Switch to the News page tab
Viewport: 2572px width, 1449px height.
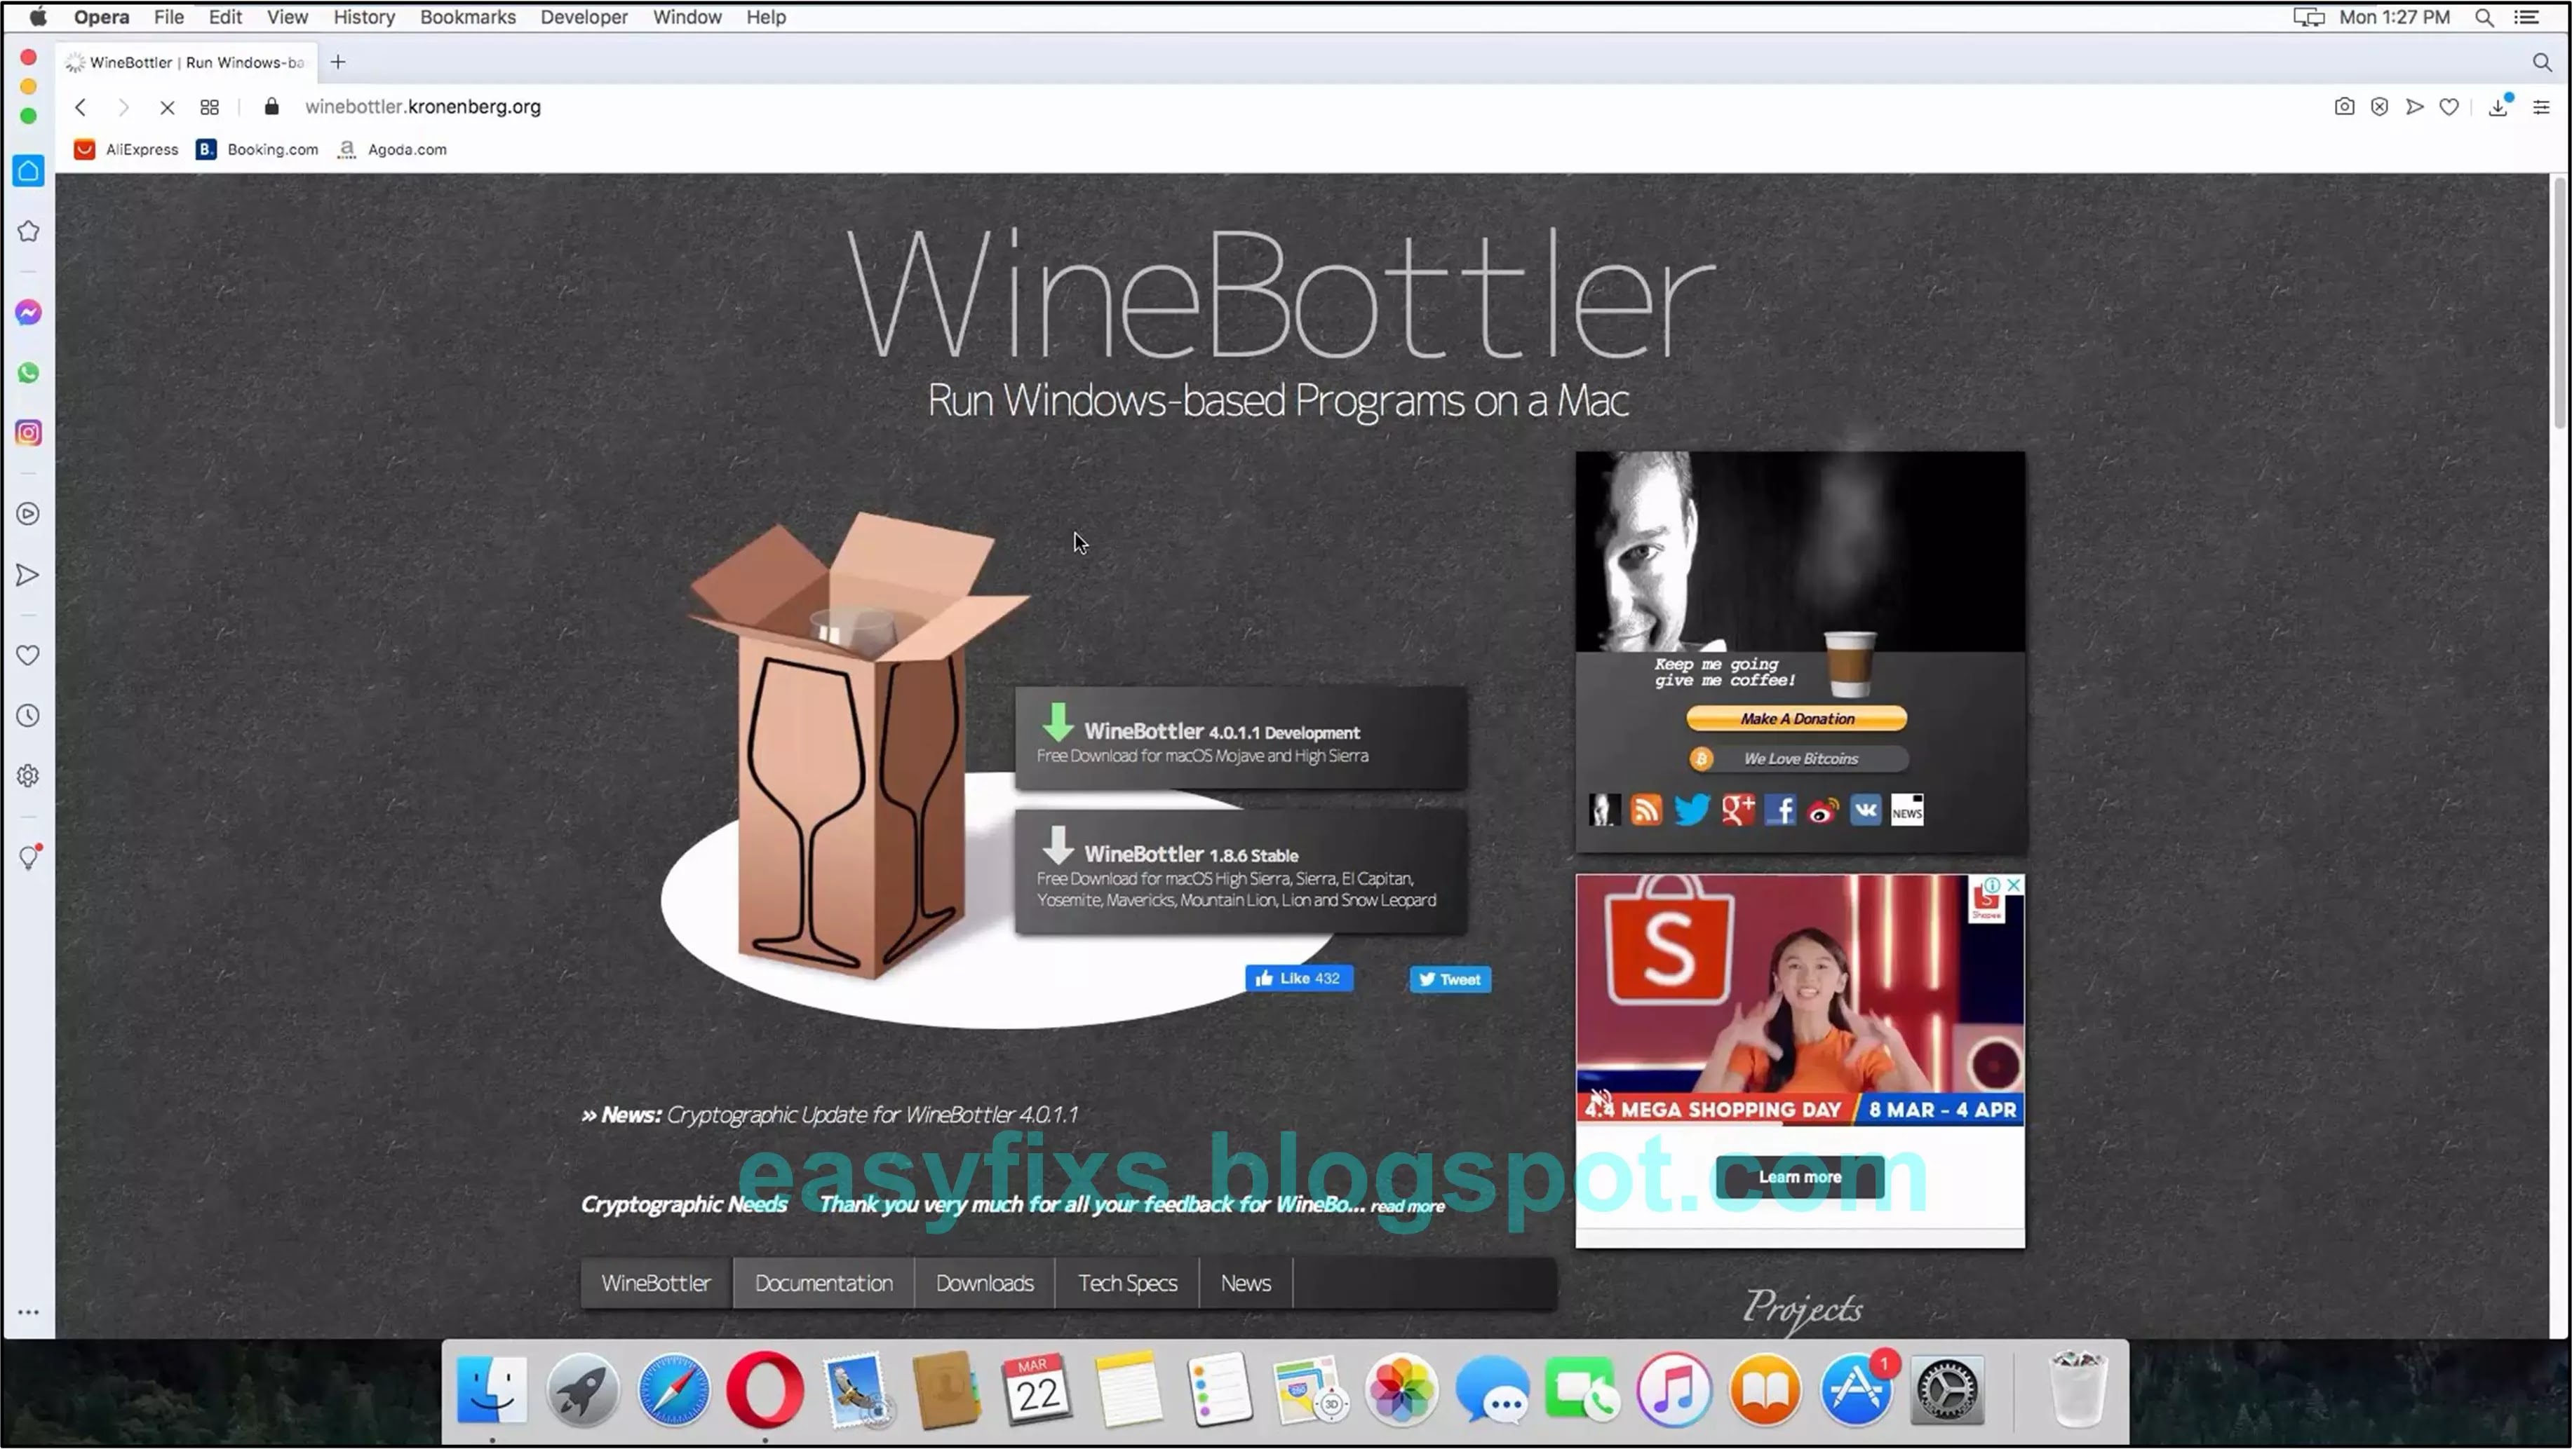1245,1282
